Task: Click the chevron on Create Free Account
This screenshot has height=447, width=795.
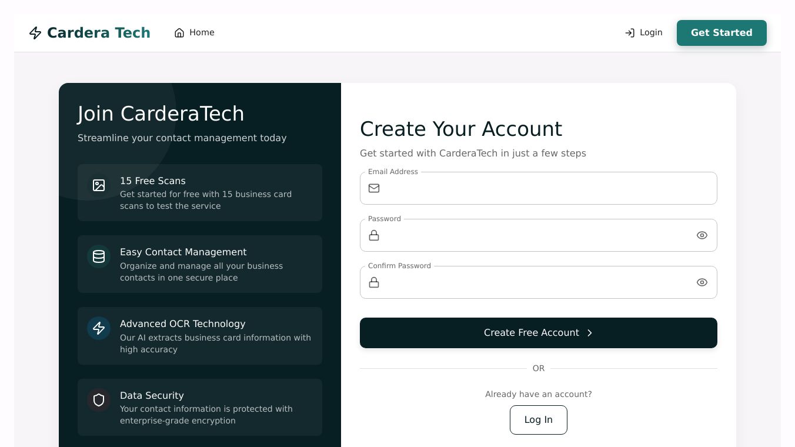Action: [x=590, y=333]
